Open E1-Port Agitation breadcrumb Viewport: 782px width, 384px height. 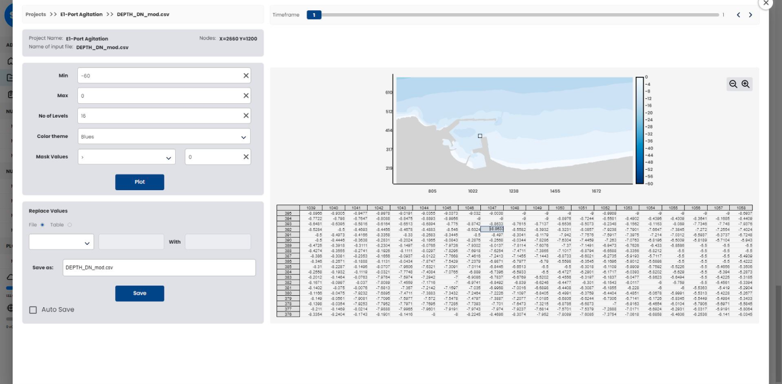click(80, 14)
